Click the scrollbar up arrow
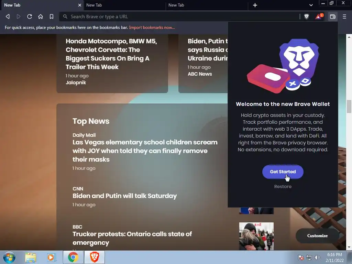Screen dimensions: 352x264 click(x=349, y=37)
